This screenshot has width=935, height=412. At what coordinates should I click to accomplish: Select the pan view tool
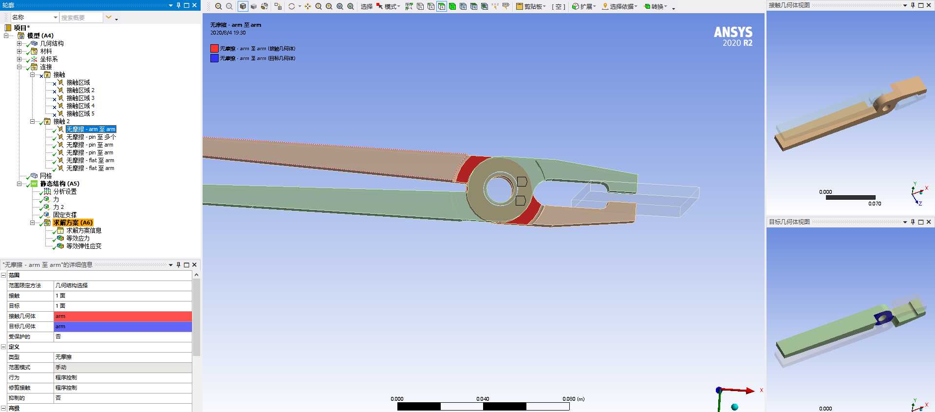coord(308,6)
